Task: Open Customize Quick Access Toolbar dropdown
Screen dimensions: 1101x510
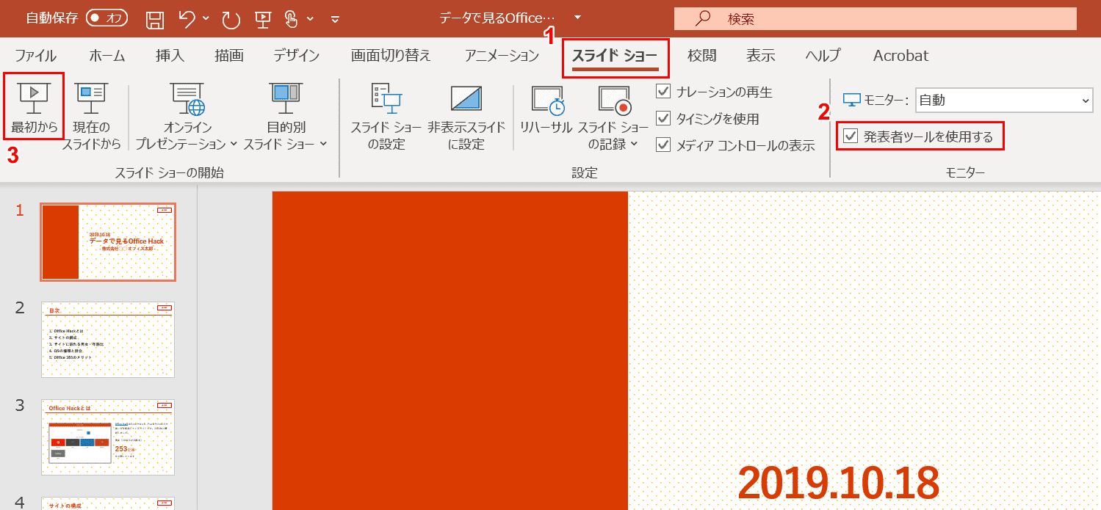Action: 336,19
